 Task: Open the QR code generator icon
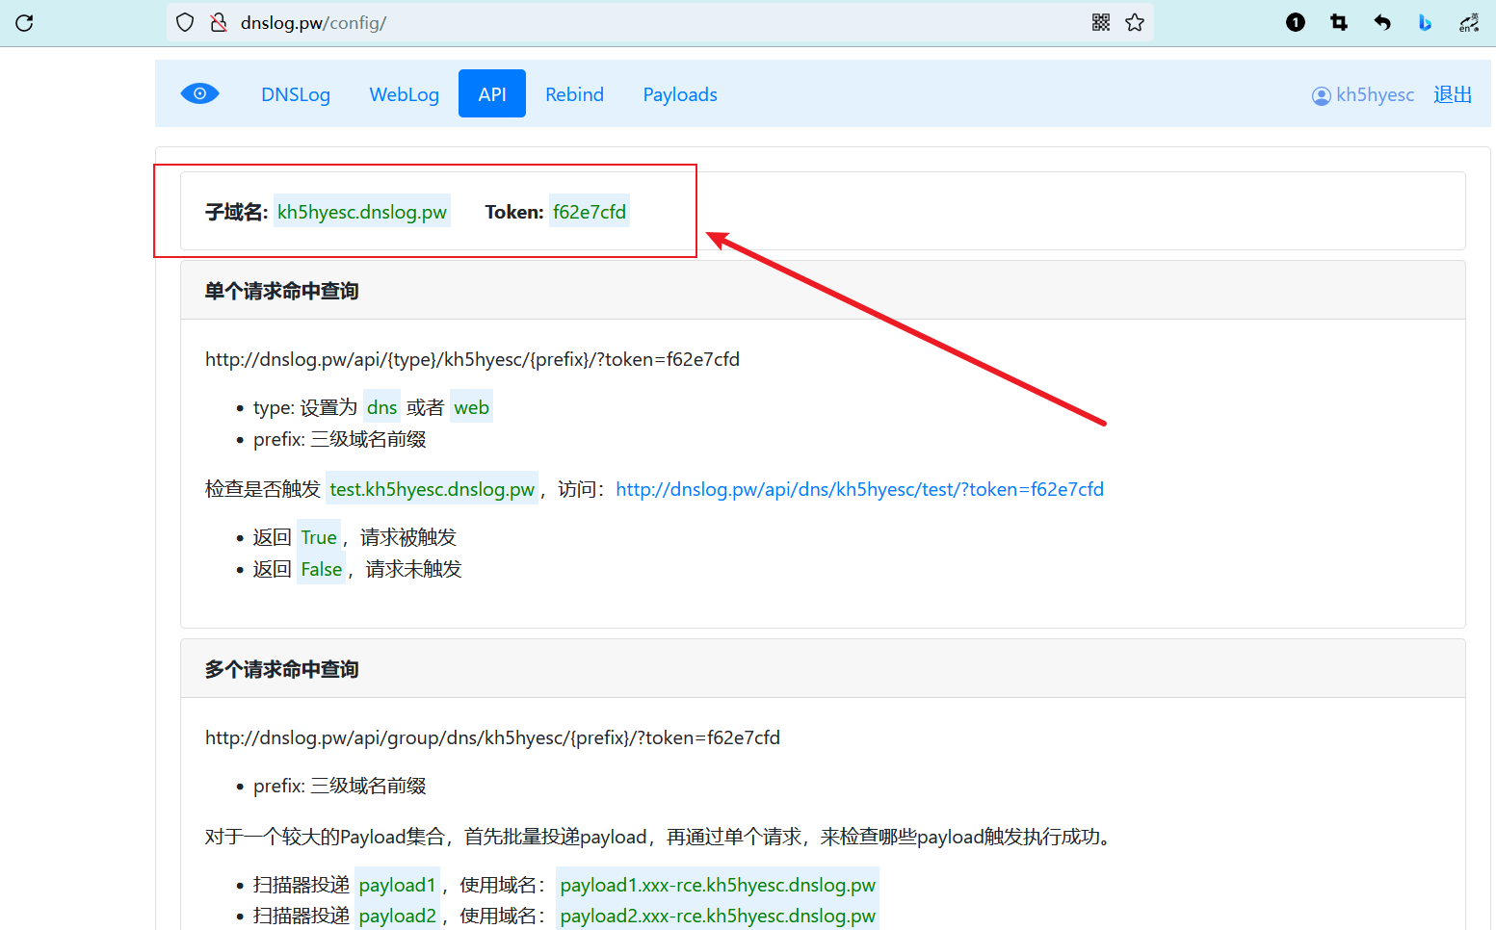(1101, 22)
